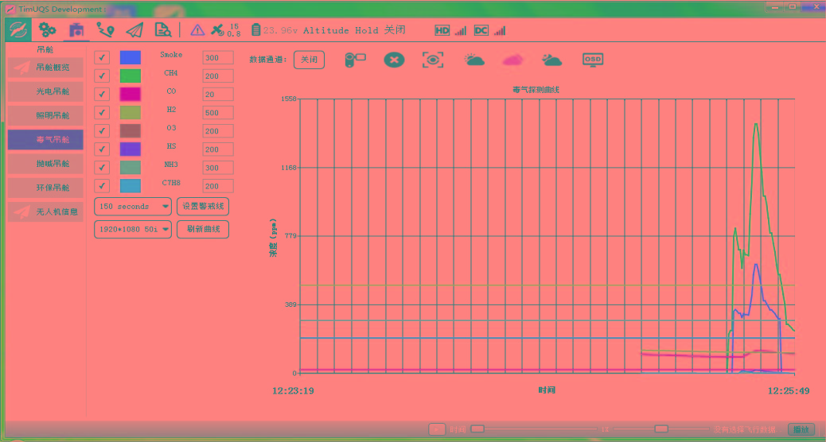Click the HD video link icon
The image size is (826, 442).
tap(442, 30)
